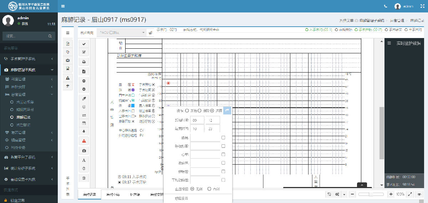Image resolution: width=428 pixels, height=203 pixels.
Task: Toggle the hamburger menu in the top header
Action: click(x=63, y=6)
